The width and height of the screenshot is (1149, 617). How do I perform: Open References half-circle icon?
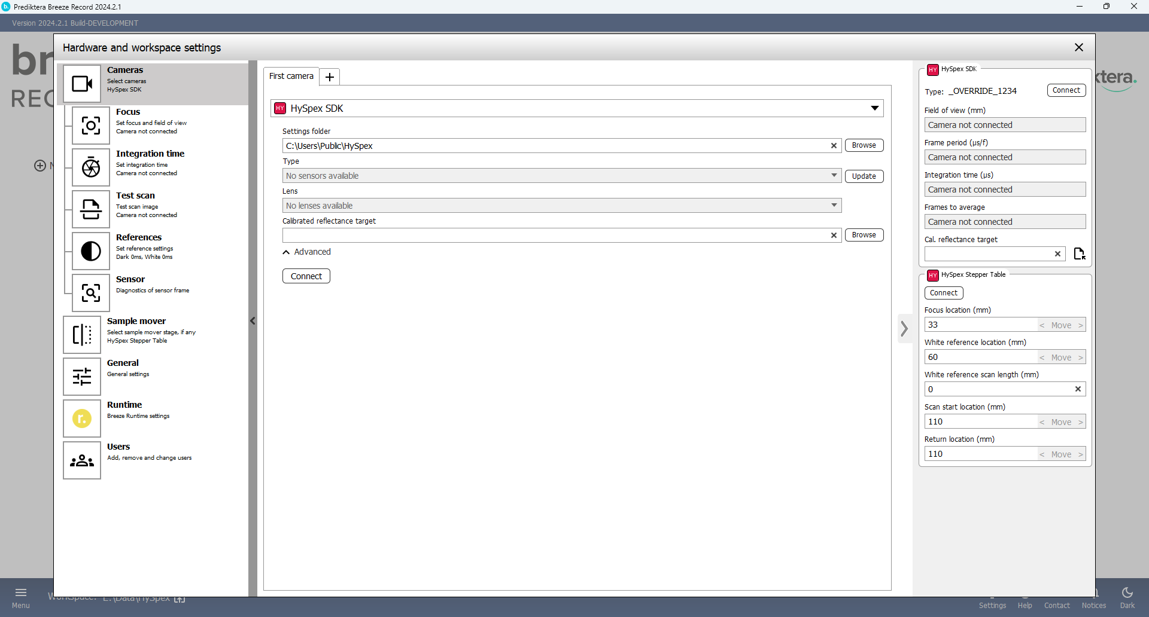[91, 251]
